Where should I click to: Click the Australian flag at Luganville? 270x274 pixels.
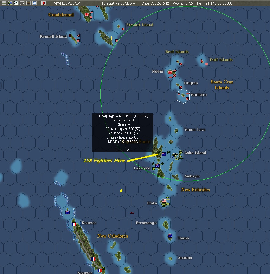click(x=164, y=154)
